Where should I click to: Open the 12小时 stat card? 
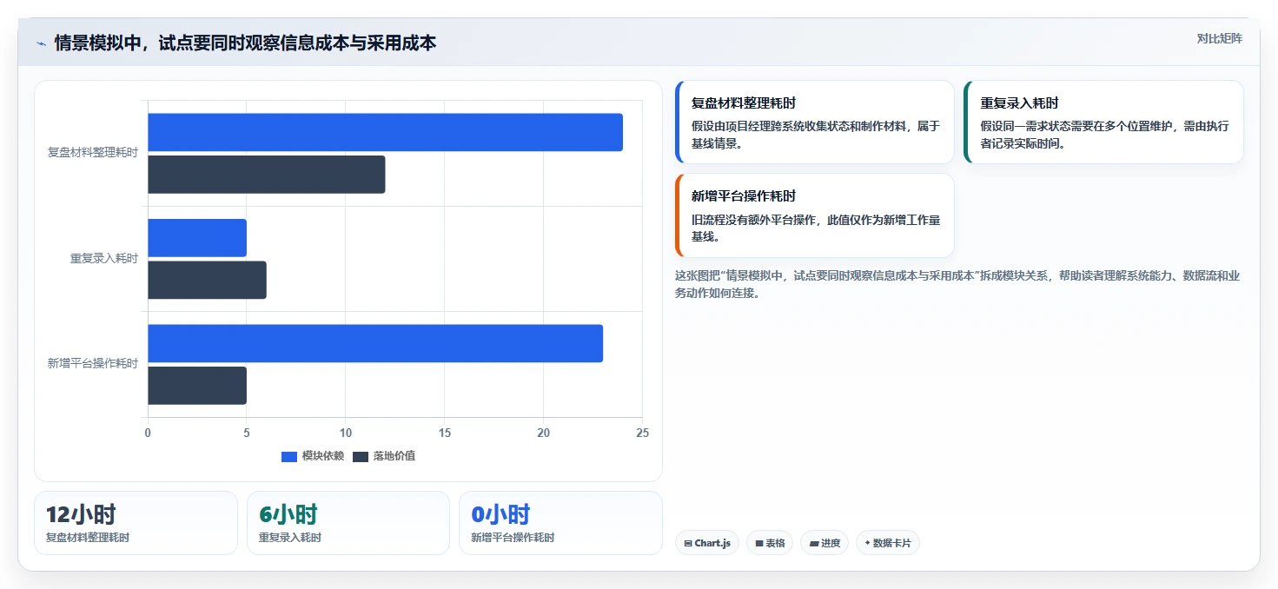[136, 523]
